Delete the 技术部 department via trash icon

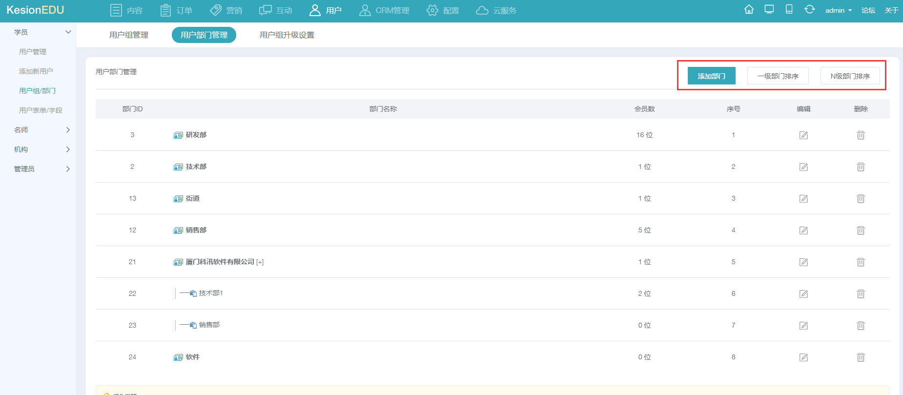861,167
